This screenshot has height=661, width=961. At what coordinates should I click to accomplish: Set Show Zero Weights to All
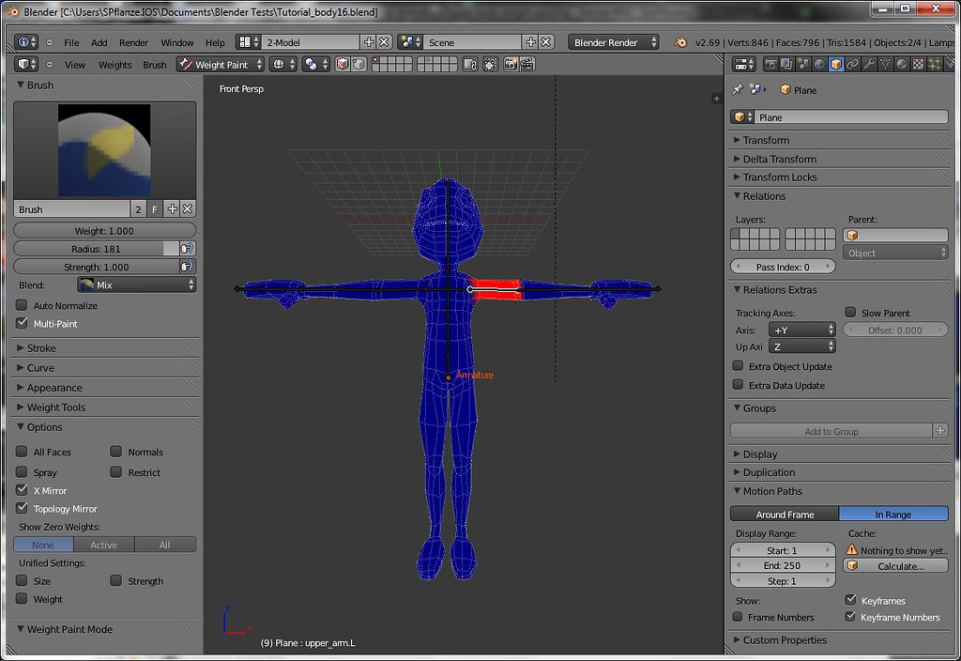[x=165, y=545]
